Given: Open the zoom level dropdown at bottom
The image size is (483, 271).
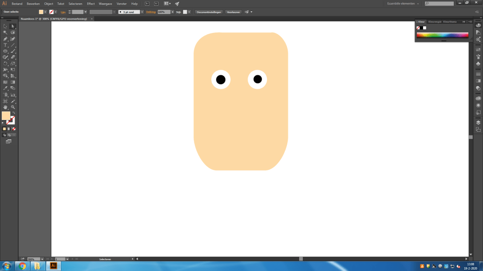Looking at the screenshot, I should point(42,259).
